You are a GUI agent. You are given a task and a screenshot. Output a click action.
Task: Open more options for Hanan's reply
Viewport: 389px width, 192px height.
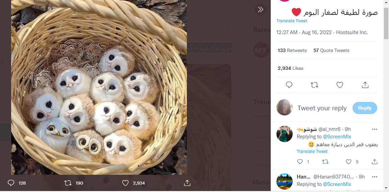(374, 177)
